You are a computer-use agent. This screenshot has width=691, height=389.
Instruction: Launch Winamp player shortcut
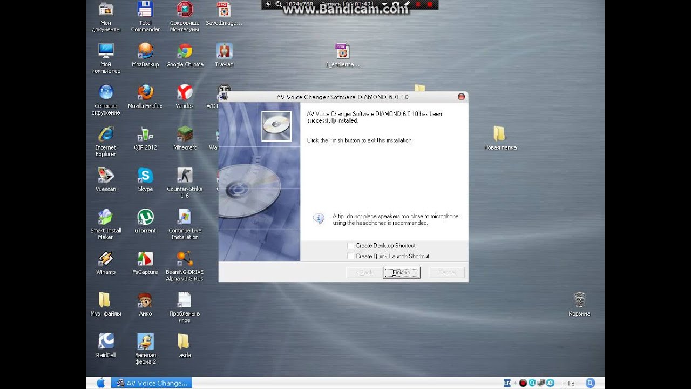106,263
